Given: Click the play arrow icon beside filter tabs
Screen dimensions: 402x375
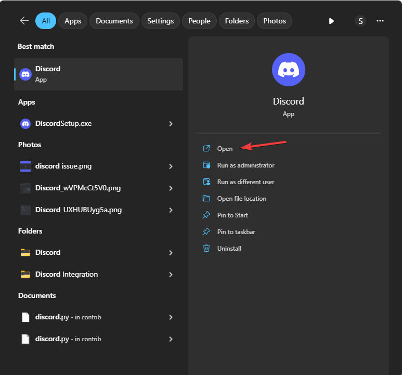Looking at the screenshot, I should pyautogui.click(x=331, y=21).
